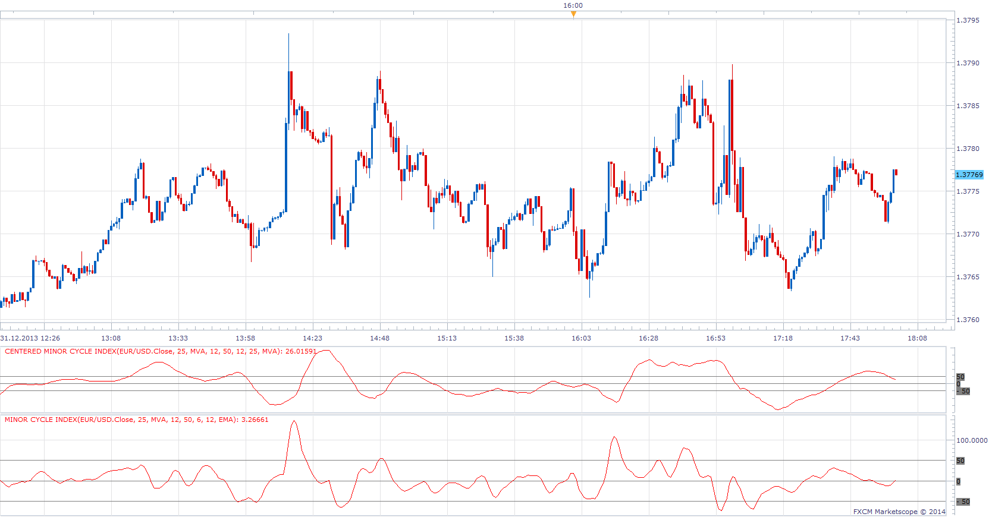Screen dimensions: 989x517
Task: Click the 13:08 time axis label
Action: pos(111,338)
